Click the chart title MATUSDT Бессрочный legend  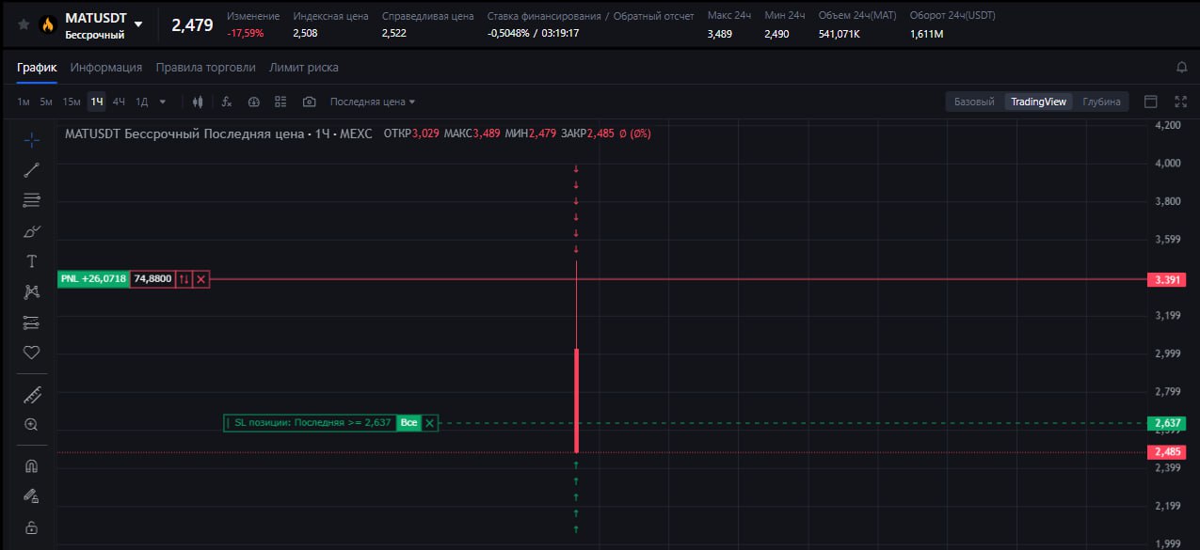click(x=220, y=134)
